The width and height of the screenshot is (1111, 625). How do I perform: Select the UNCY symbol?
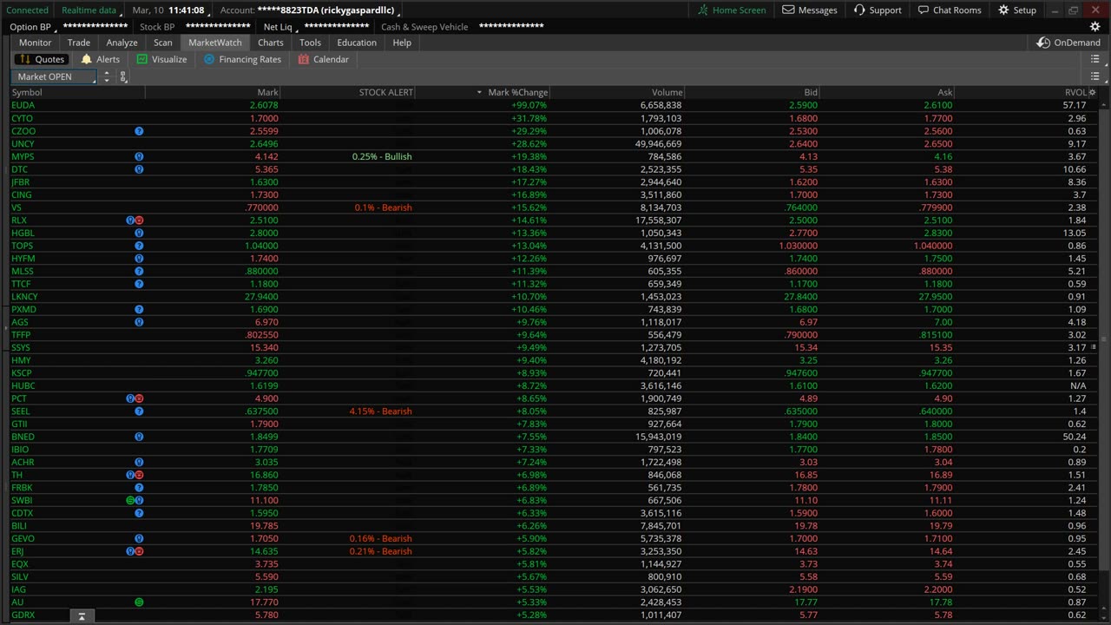pyautogui.click(x=23, y=144)
